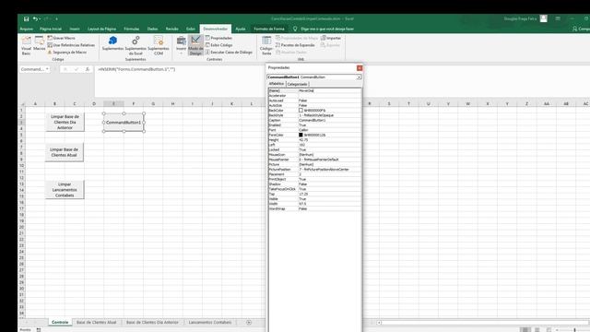Open Lançamentos Contábeis sheet tab
The width and height of the screenshot is (590, 332).
click(x=210, y=322)
